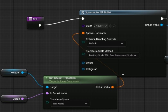Click Get Socket Transform Return Value pin
168x112 pixels.
click(113, 87)
